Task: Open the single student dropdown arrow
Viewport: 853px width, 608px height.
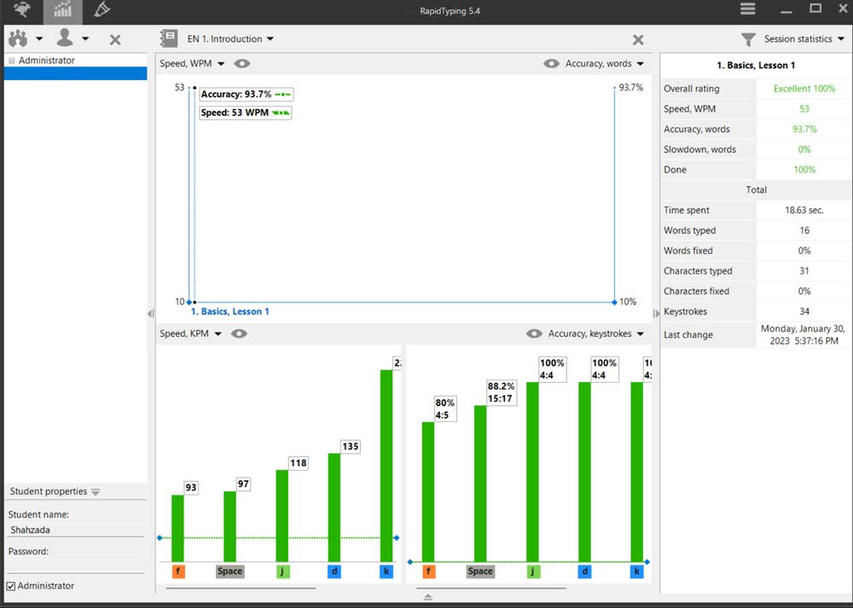Action: pos(85,38)
